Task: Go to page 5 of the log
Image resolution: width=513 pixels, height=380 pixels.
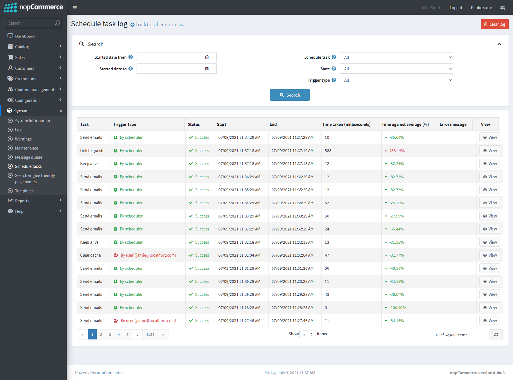Action: pyautogui.click(x=128, y=335)
